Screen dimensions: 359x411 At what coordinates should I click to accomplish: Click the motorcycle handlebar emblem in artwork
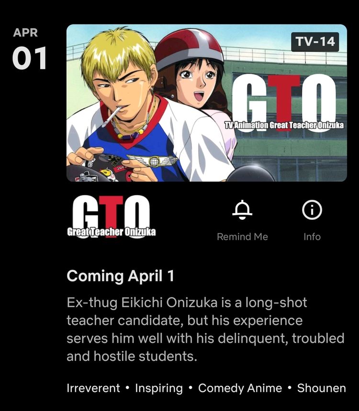153,161
